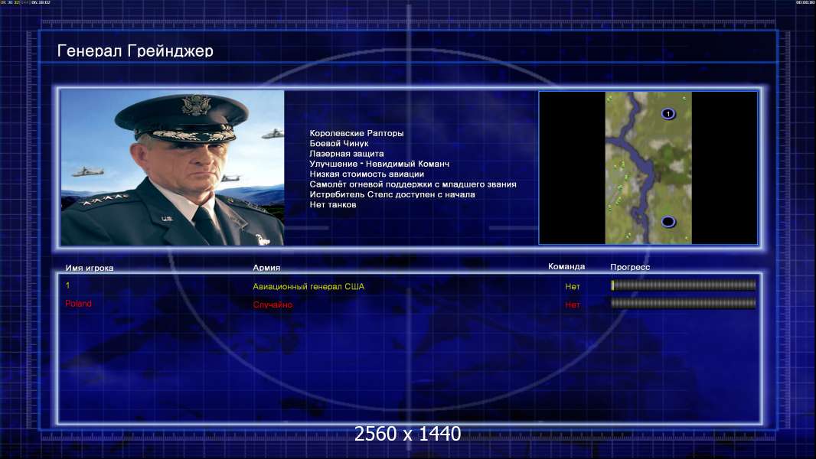
Task: Click the text 'Лазерная защита'
Action: [x=347, y=153]
